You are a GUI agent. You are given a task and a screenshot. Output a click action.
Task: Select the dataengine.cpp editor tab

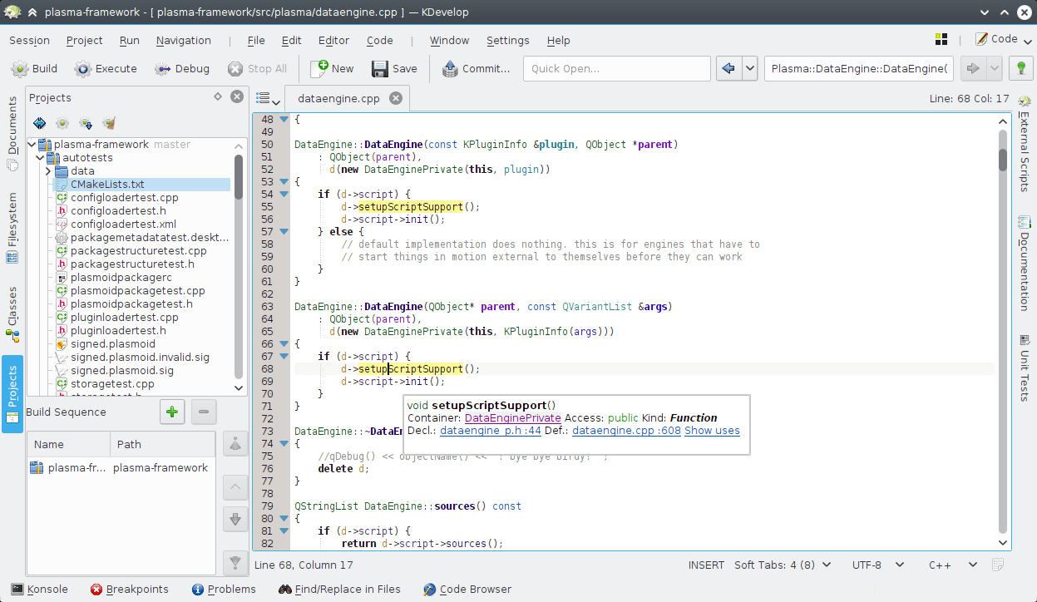(337, 97)
